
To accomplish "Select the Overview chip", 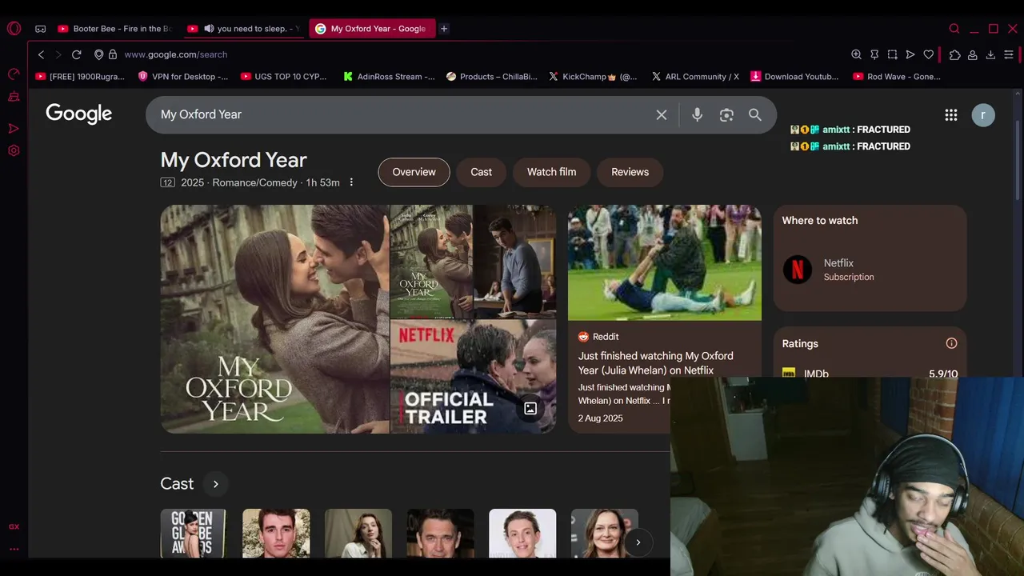I will [x=414, y=172].
